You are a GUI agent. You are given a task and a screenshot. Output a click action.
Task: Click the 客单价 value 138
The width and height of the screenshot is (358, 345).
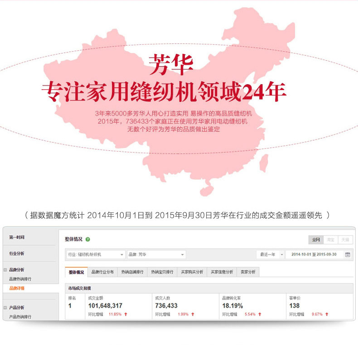pyautogui.click(x=294, y=306)
